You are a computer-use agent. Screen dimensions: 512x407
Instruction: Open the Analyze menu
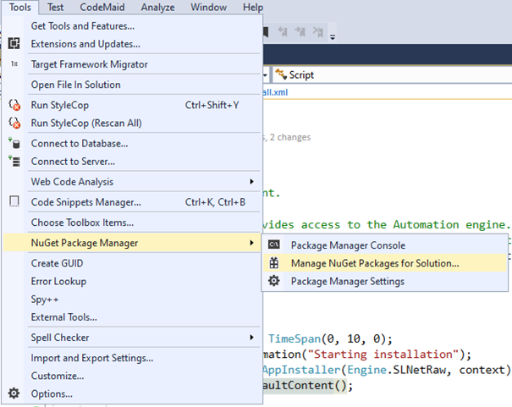coord(157,7)
